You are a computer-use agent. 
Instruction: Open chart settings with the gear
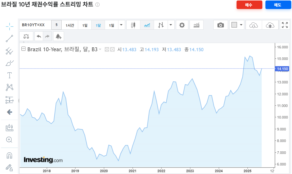pyautogui.click(x=182, y=25)
